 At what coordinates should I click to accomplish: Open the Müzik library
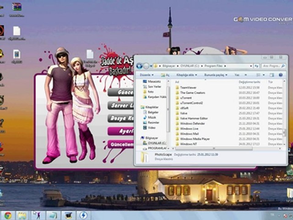(150, 117)
